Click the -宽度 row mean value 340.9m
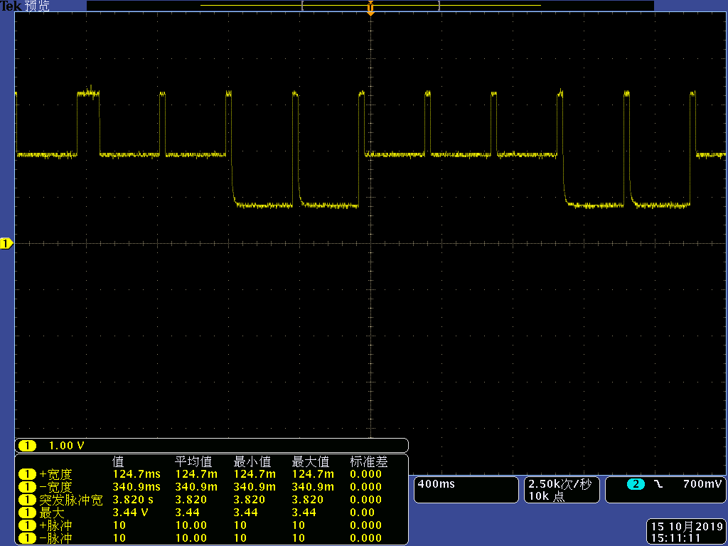The height and width of the screenshot is (546, 728). (x=196, y=487)
